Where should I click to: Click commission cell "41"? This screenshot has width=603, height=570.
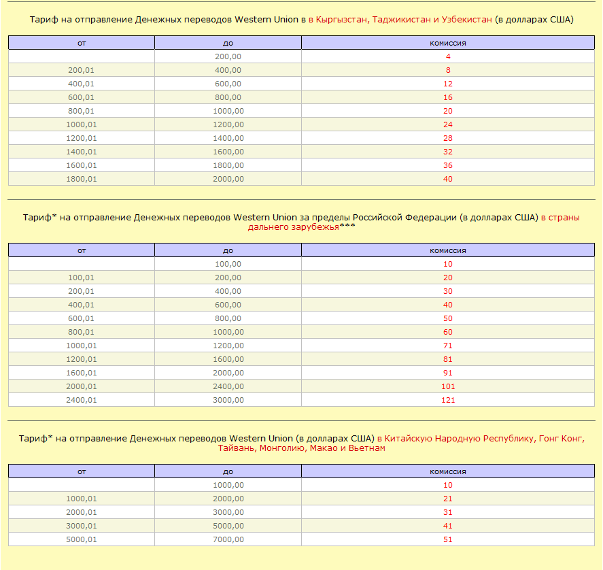click(x=448, y=526)
